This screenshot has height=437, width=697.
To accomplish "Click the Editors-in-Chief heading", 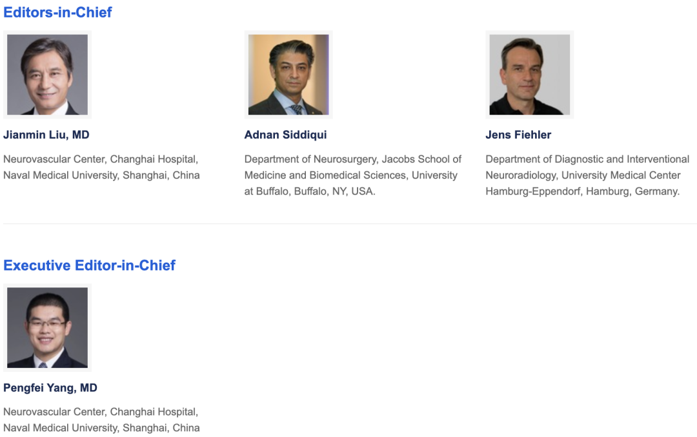I will tap(58, 12).
